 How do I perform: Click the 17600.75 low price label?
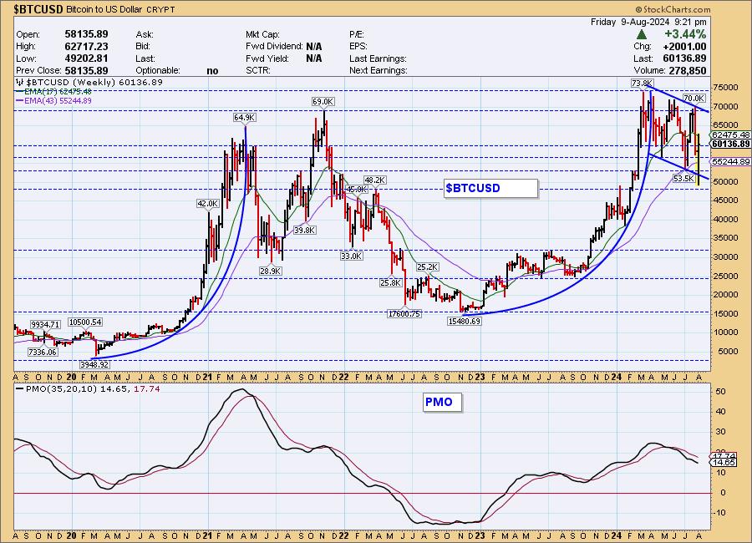(x=404, y=314)
